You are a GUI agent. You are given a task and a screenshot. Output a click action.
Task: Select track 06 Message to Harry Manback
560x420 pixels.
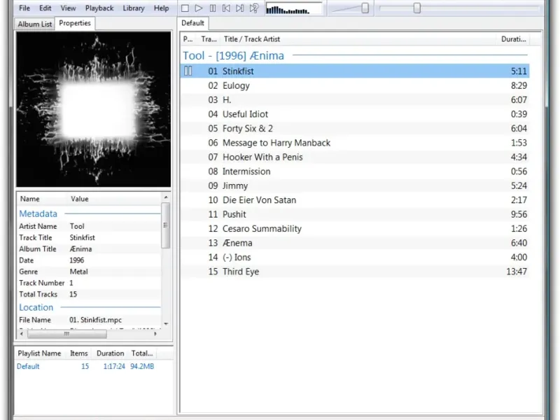[x=355, y=143]
